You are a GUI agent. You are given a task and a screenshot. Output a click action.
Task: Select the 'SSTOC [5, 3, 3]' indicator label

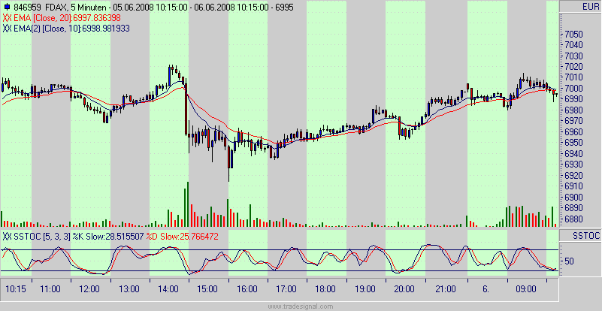coord(41,237)
